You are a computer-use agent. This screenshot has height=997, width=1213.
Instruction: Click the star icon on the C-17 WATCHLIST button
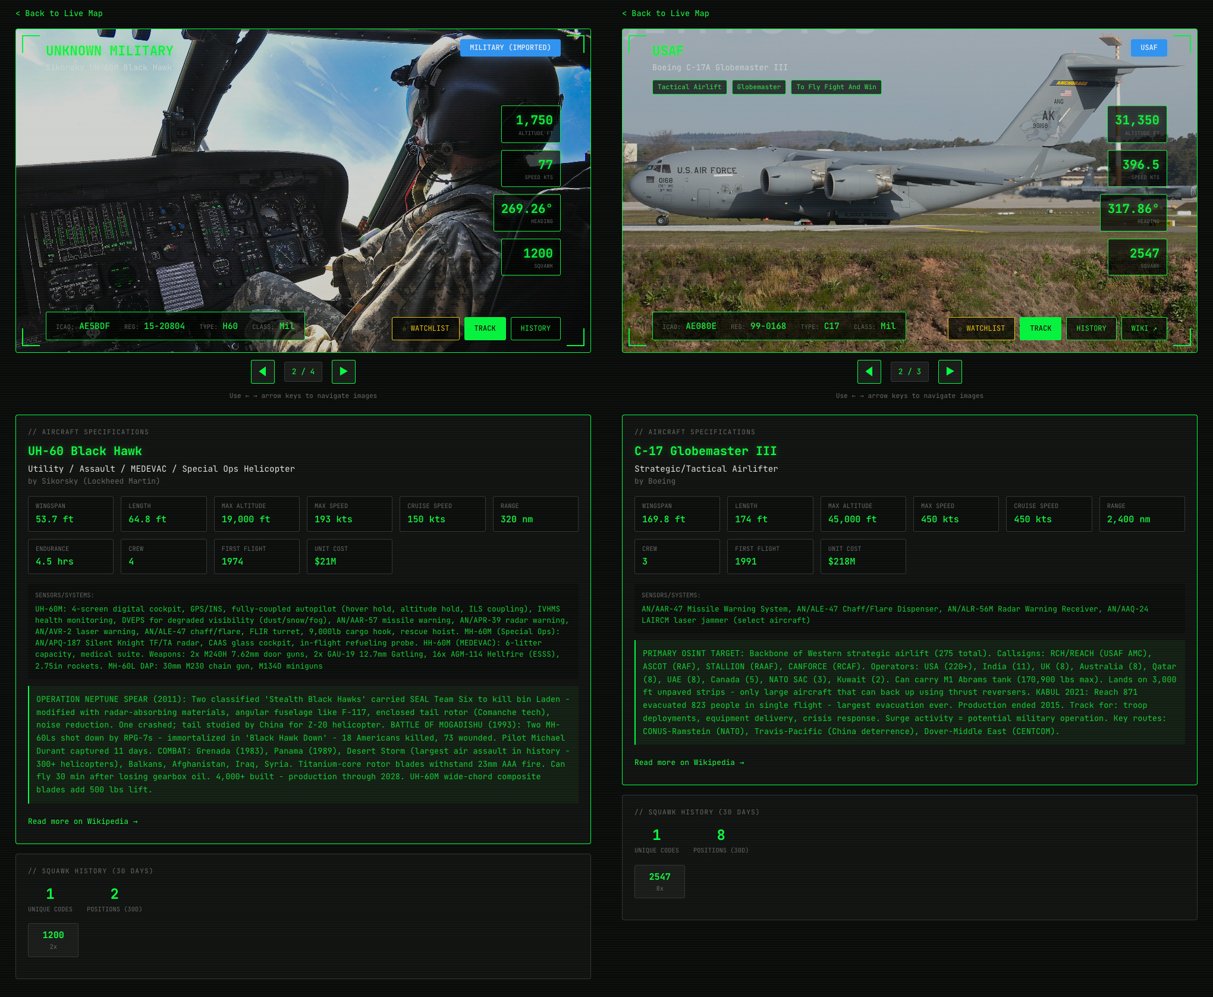pos(960,328)
